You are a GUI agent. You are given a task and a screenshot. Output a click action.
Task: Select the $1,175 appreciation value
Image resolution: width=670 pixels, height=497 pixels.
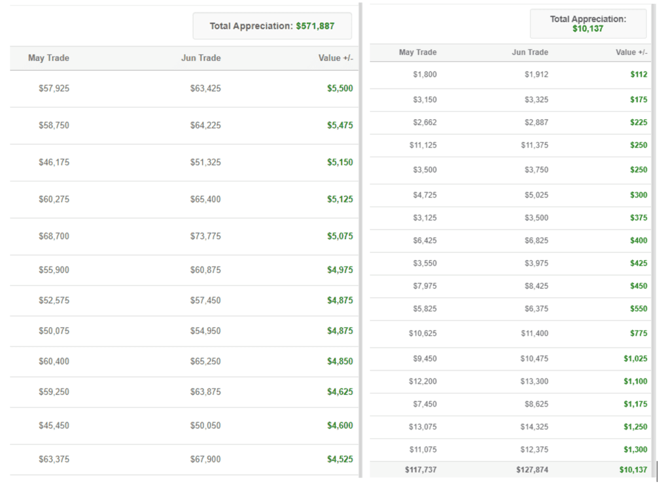635,404
